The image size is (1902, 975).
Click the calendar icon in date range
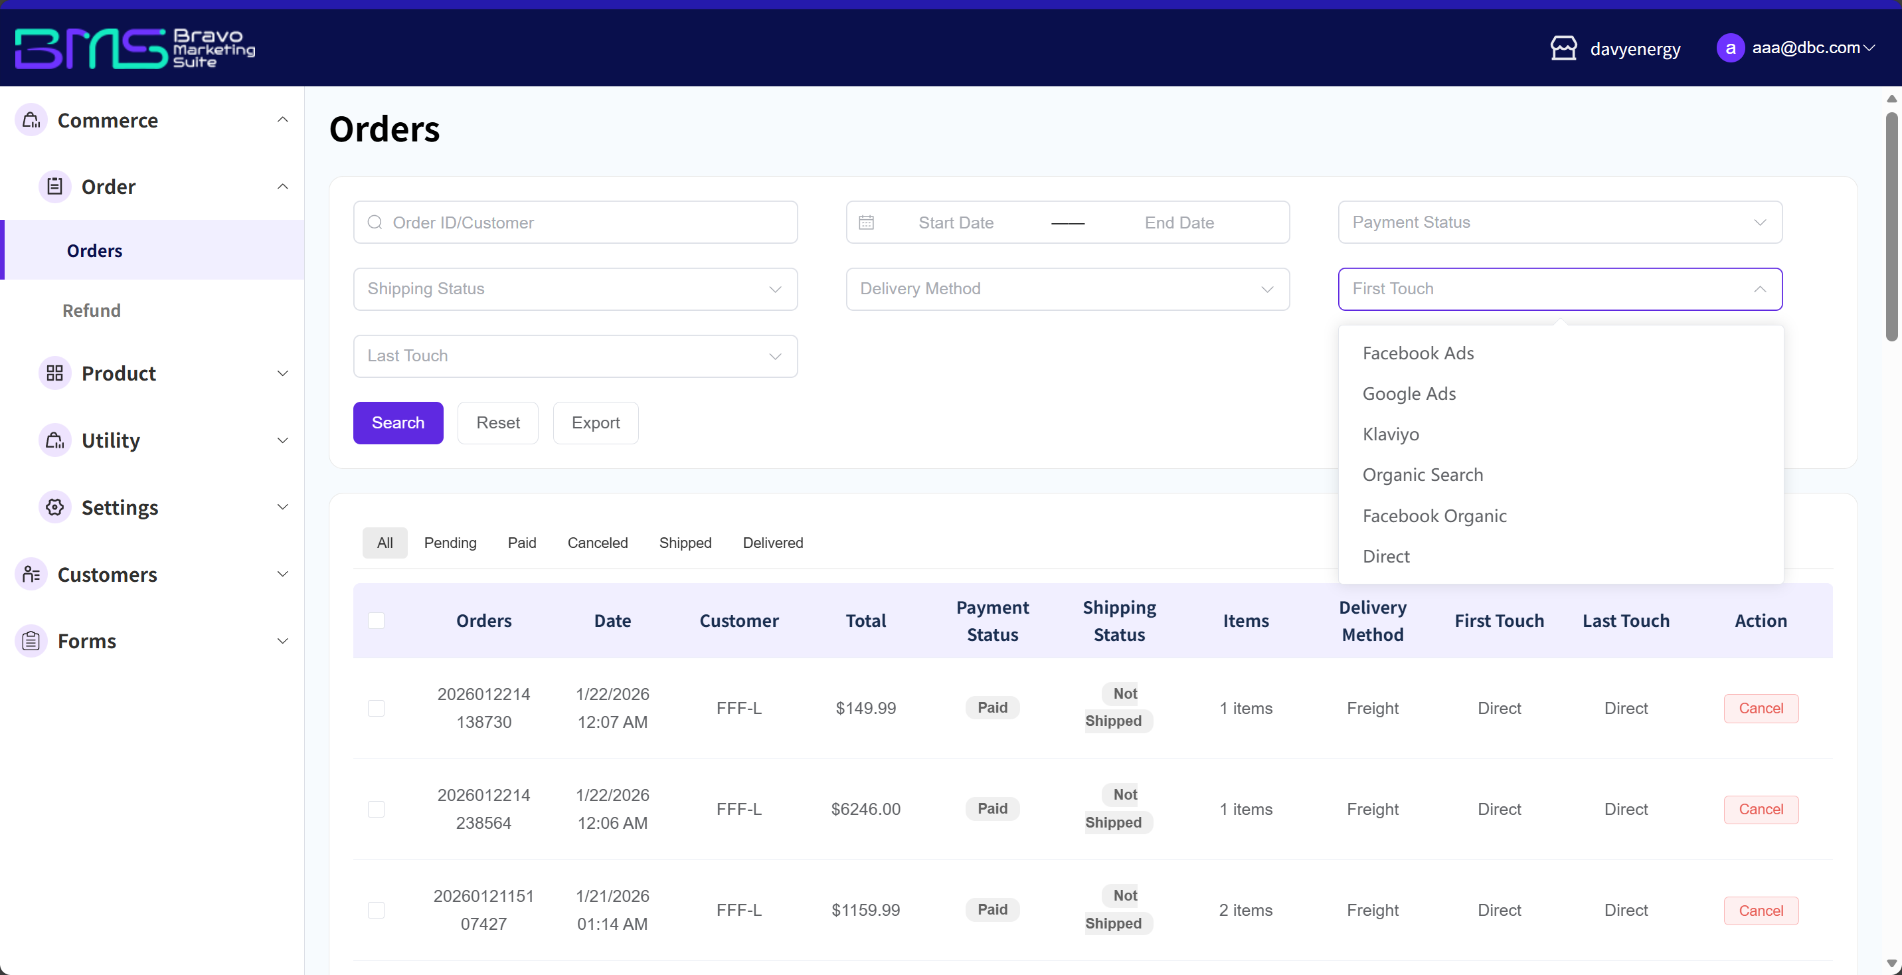pos(866,222)
